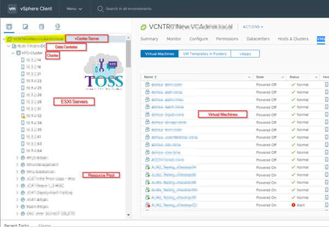Select ESXi host icon ending in 21
The image size is (329, 227).
point(23,74)
